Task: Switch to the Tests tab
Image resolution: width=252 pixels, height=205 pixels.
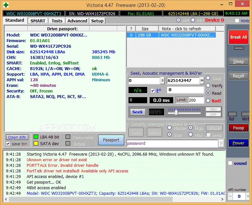Action: coord(57,21)
